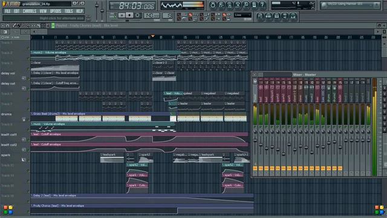Toggle the orange FX enable button under Master

pyautogui.click(x=255, y=168)
